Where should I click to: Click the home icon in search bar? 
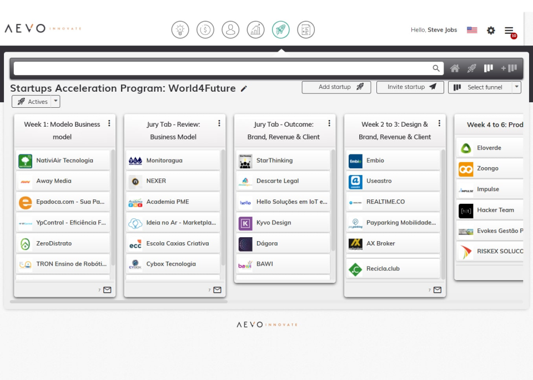coord(455,68)
